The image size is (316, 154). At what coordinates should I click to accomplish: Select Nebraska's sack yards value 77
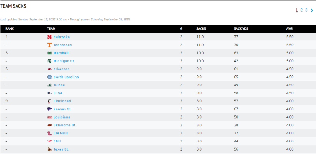click(236, 37)
